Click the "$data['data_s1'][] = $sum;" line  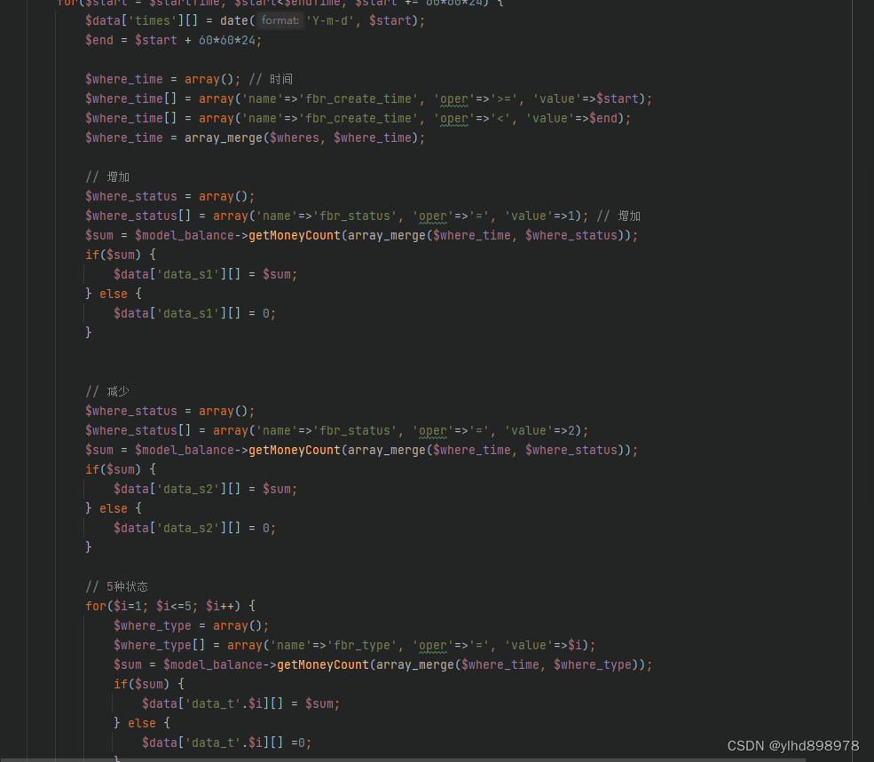(205, 274)
